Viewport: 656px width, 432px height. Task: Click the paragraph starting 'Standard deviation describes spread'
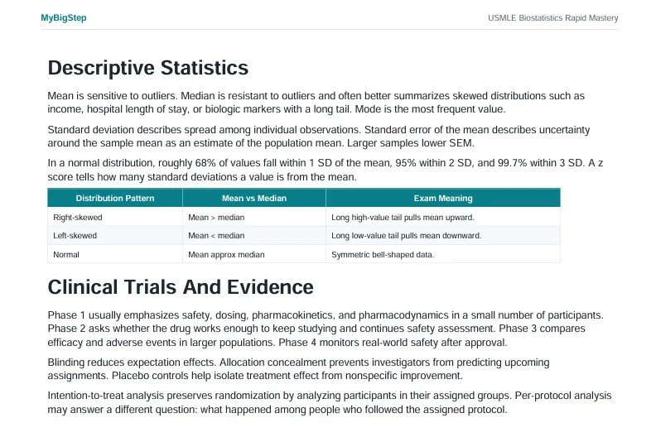[x=319, y=137]
